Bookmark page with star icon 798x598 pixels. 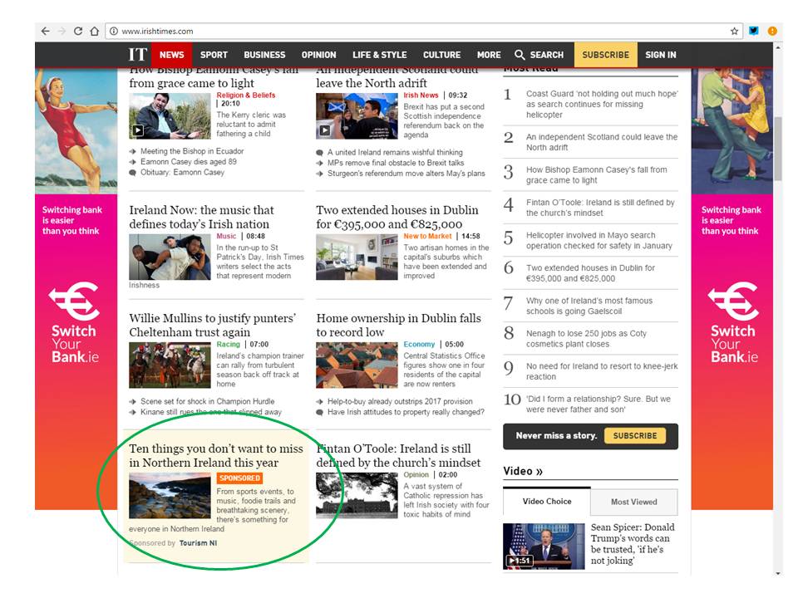click(734, 31)
